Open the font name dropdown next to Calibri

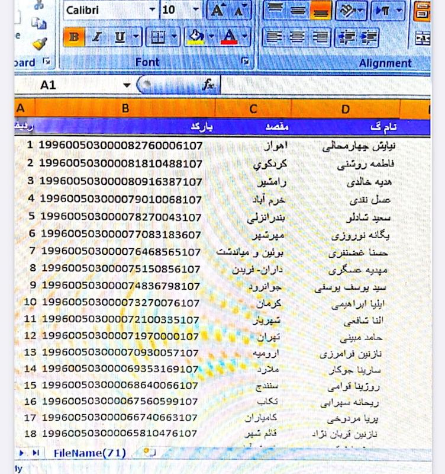(153, 9)
